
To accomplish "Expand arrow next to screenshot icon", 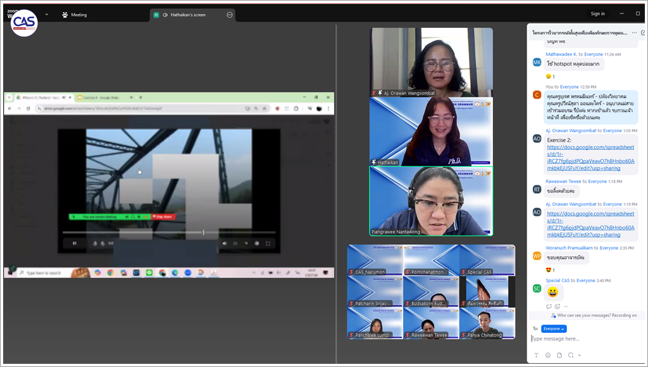I will (580, 356).
